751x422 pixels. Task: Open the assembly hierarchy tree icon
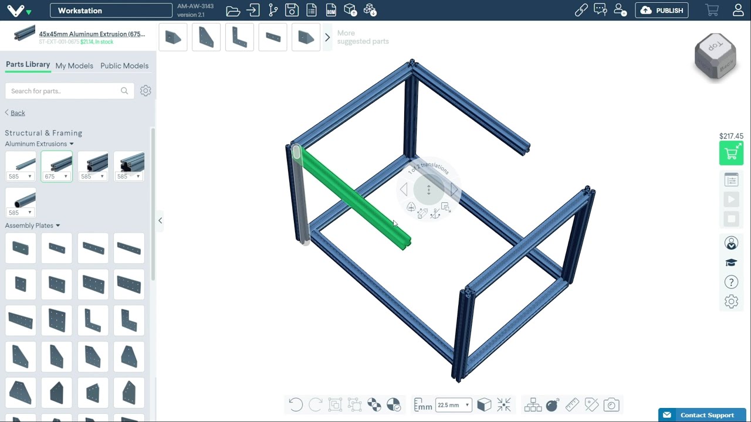[533, 404]
